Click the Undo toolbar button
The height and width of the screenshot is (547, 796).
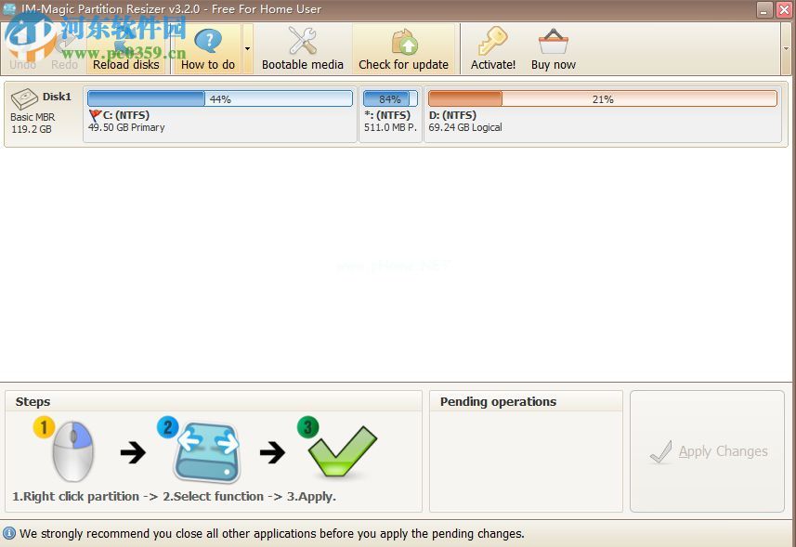[x=22, y=51]
